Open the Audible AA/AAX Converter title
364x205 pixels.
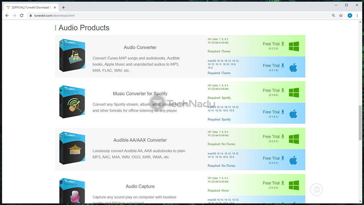pyautogui.click(x=140, y=140)
